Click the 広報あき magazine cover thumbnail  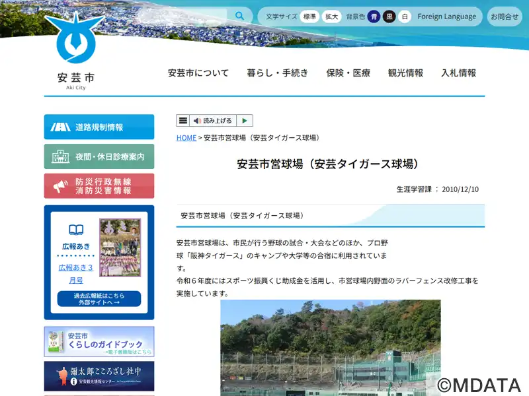point(120,247)
